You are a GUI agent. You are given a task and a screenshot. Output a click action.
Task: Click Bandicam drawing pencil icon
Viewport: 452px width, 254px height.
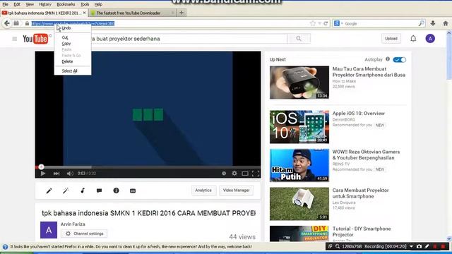click(427, 246)
